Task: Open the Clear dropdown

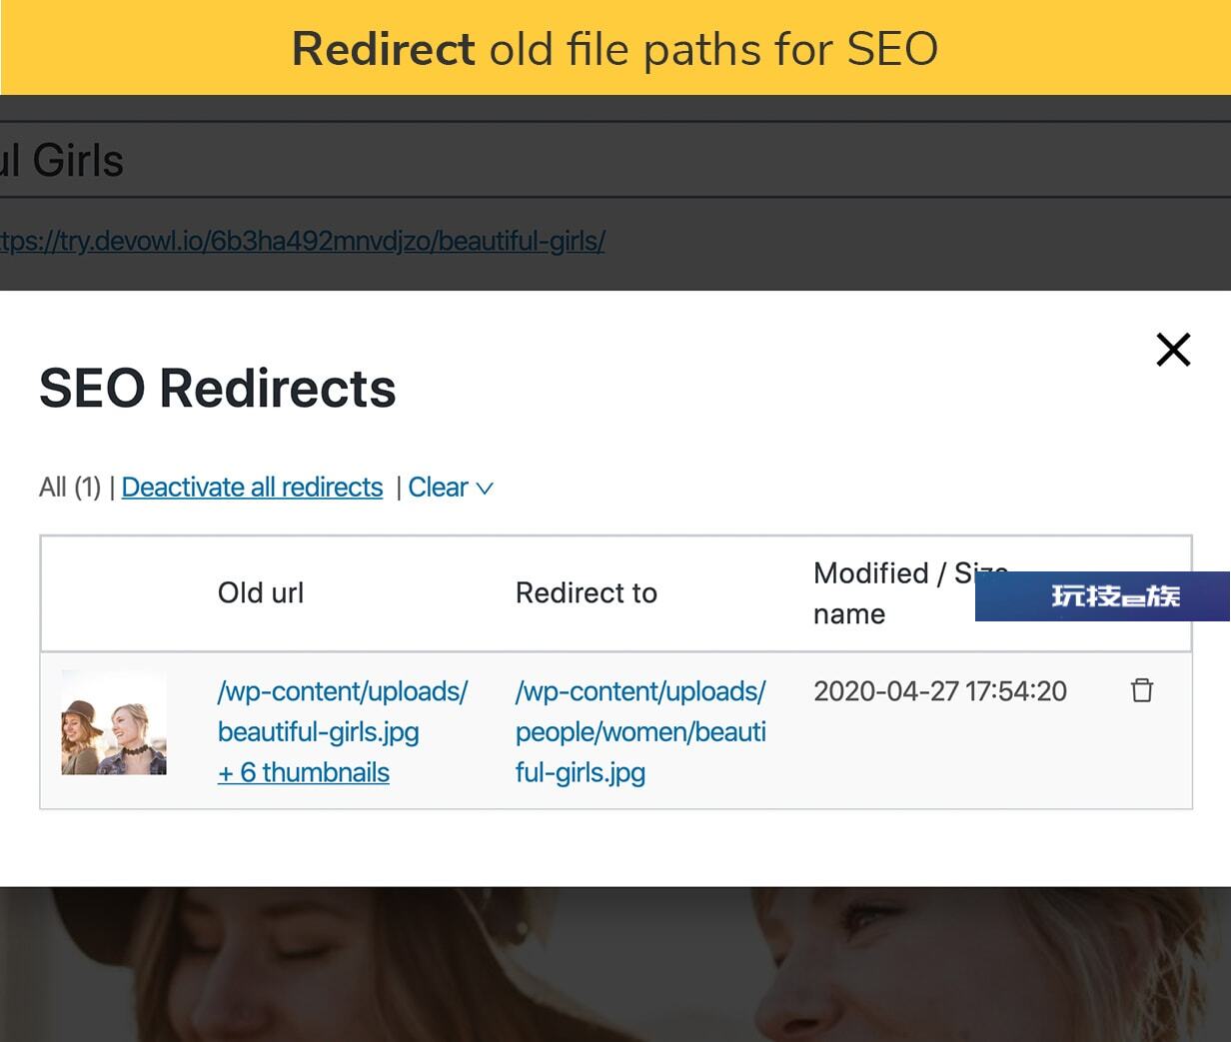Action: click(451, 488)
